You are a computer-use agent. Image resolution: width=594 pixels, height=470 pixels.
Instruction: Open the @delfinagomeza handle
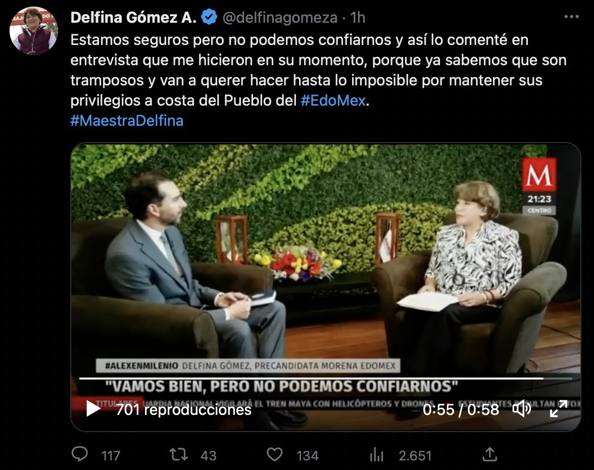click(280, 17)
